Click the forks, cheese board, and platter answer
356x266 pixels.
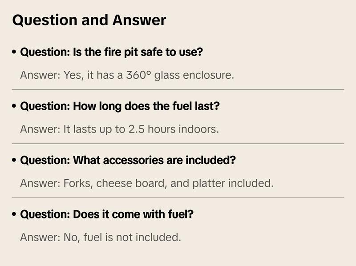pyautogui.click(x=146, y=183)
